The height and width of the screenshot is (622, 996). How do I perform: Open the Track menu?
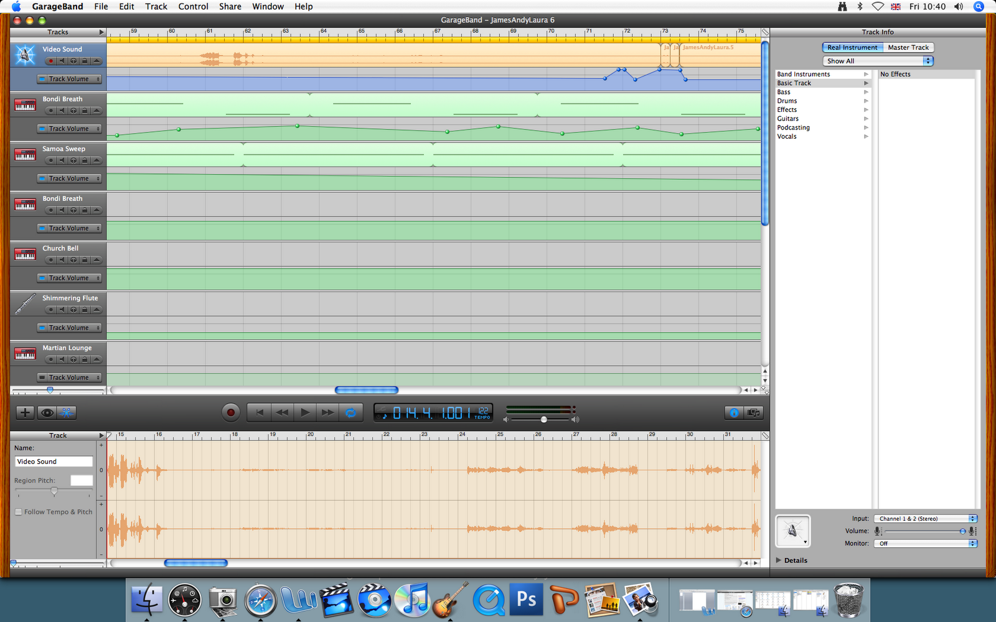[156, 6]
